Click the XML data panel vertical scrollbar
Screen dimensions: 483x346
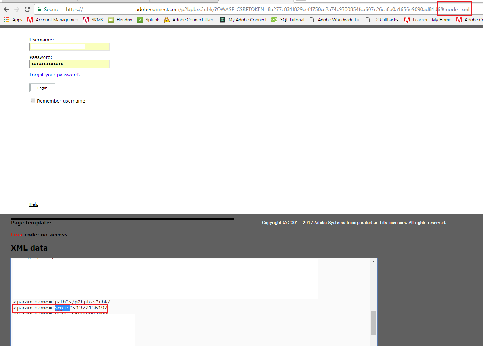pos(373,323)
